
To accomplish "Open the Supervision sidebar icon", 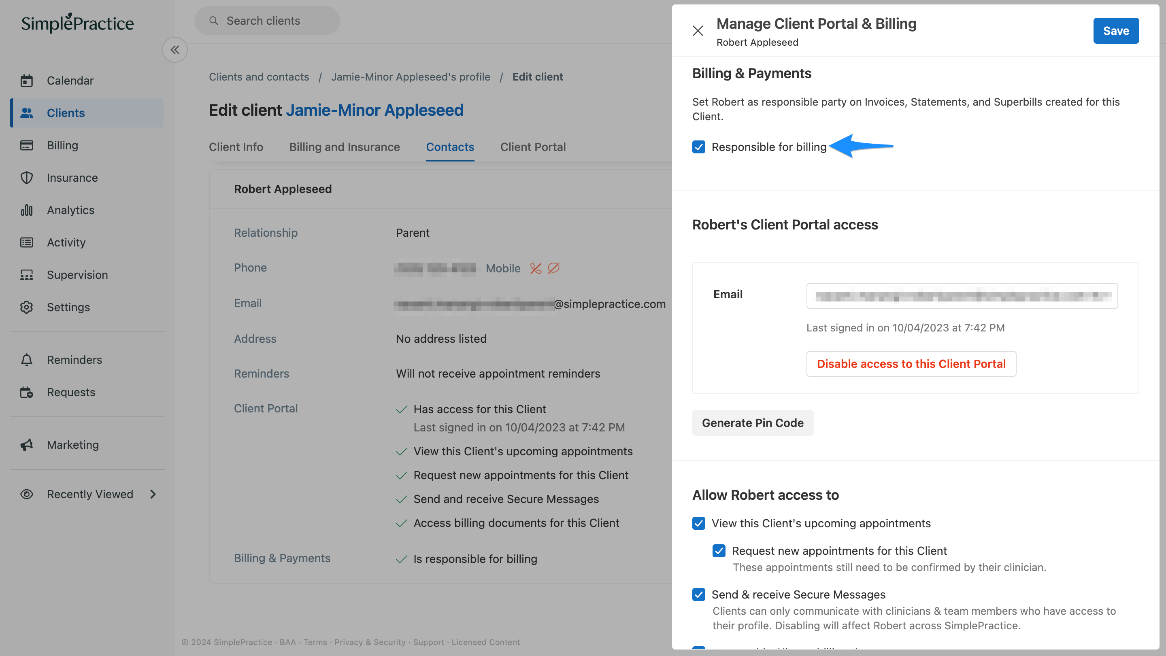I will tap(27, 275).
